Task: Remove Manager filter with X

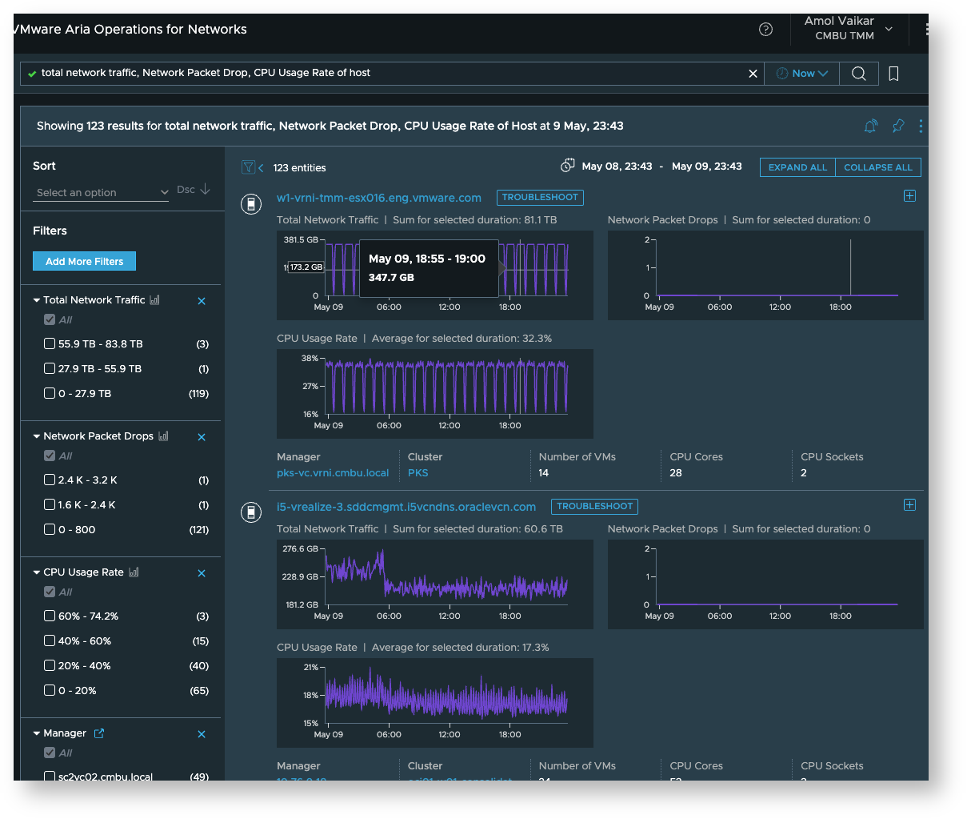Action: point(202,734)
